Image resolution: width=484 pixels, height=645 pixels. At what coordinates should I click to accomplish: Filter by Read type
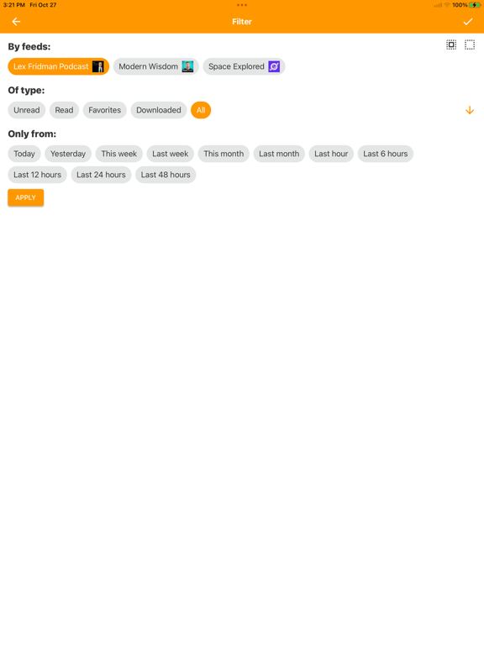pos(64,110)
